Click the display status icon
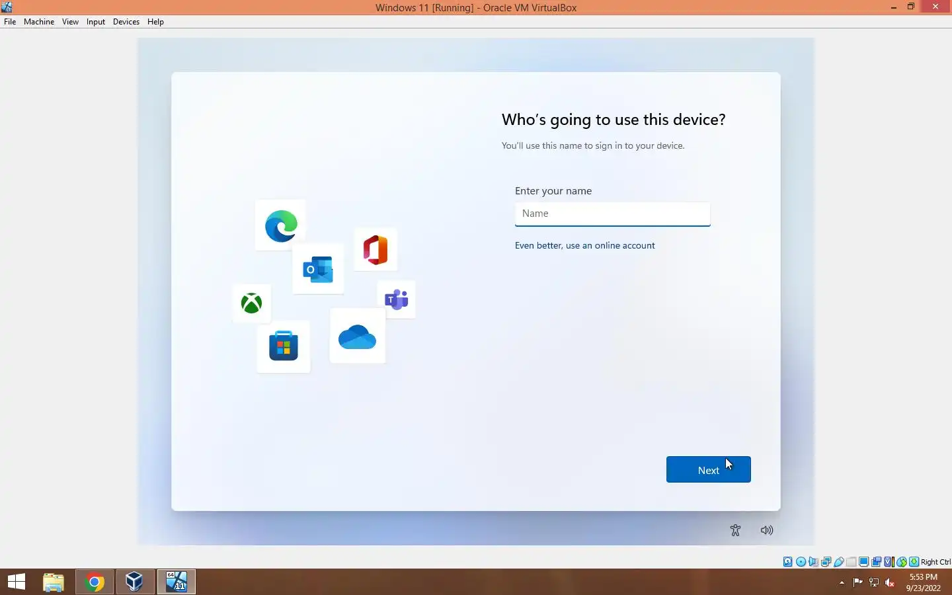 point(864,562)
